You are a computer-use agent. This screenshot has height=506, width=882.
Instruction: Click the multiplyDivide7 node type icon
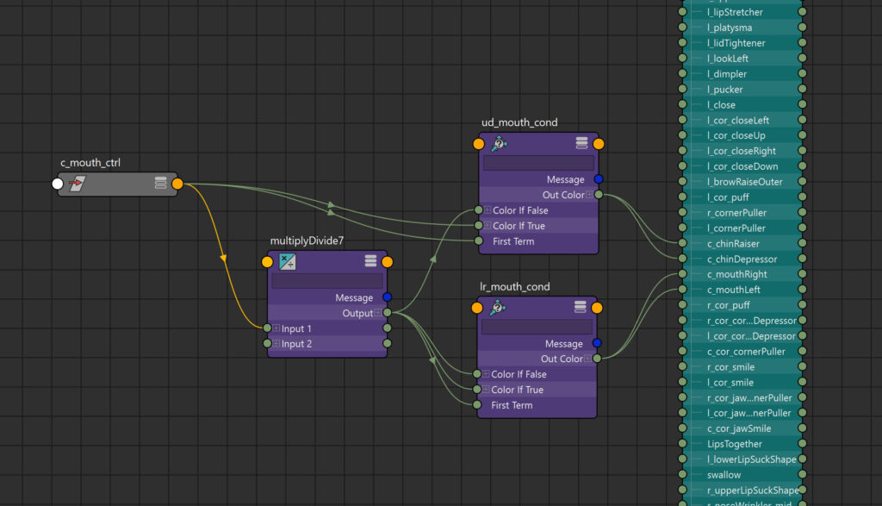point(288,262)
